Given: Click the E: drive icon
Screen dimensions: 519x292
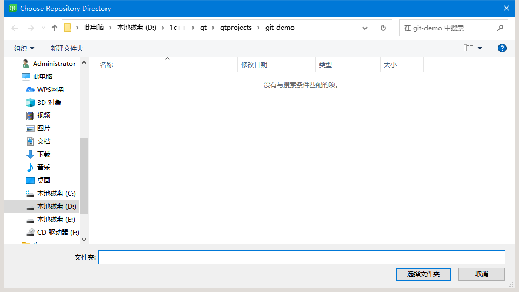Looking at the screenshot, I should (x=30, y=221).
